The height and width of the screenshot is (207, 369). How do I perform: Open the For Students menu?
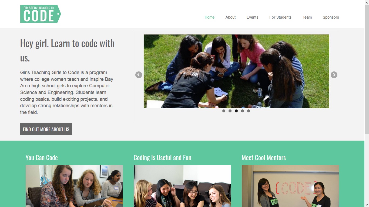280,17
